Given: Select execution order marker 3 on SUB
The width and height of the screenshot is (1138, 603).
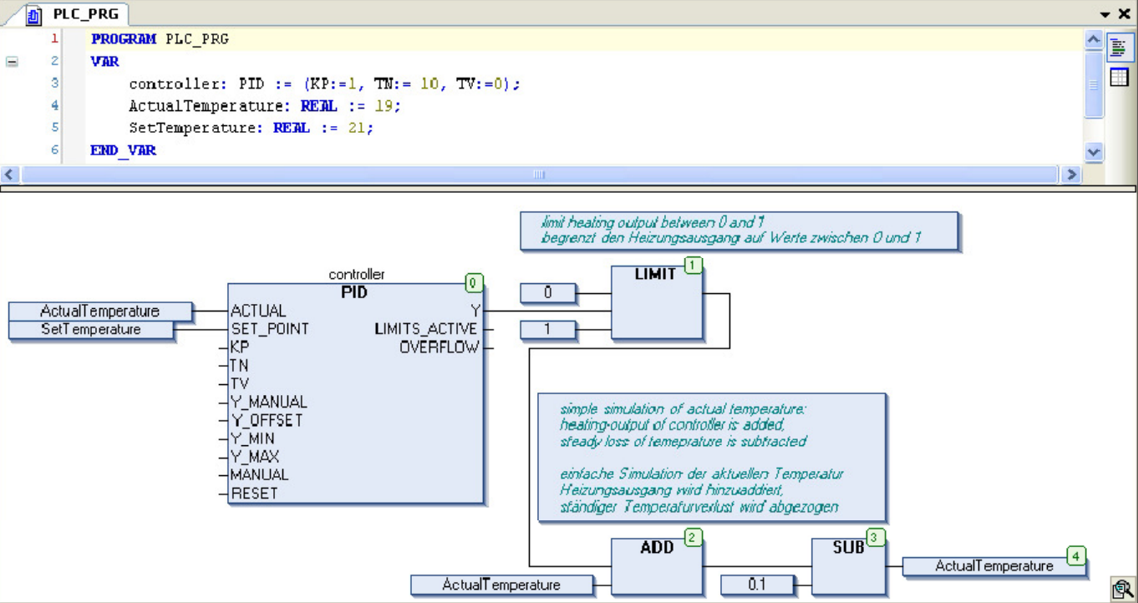Looking at the screenshot, I should [875, 537].
